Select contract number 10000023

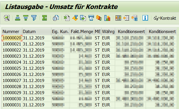(x=12, y=56)
